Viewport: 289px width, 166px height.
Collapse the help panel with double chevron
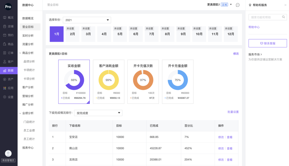click(285, 5)
